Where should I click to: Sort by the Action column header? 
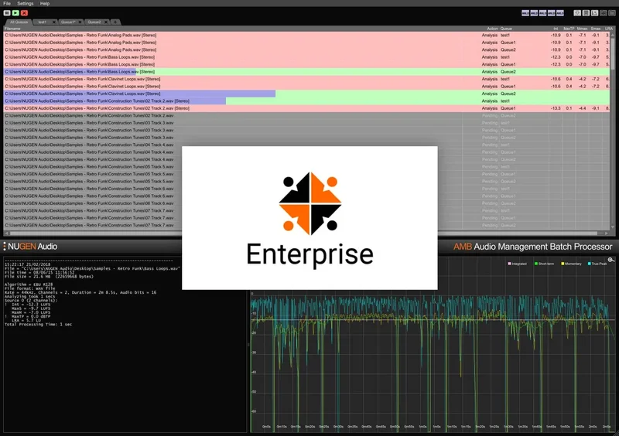492,29
